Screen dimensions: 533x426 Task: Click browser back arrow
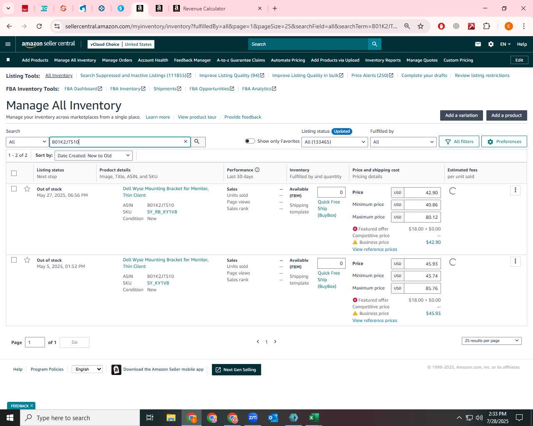[9, 26]
